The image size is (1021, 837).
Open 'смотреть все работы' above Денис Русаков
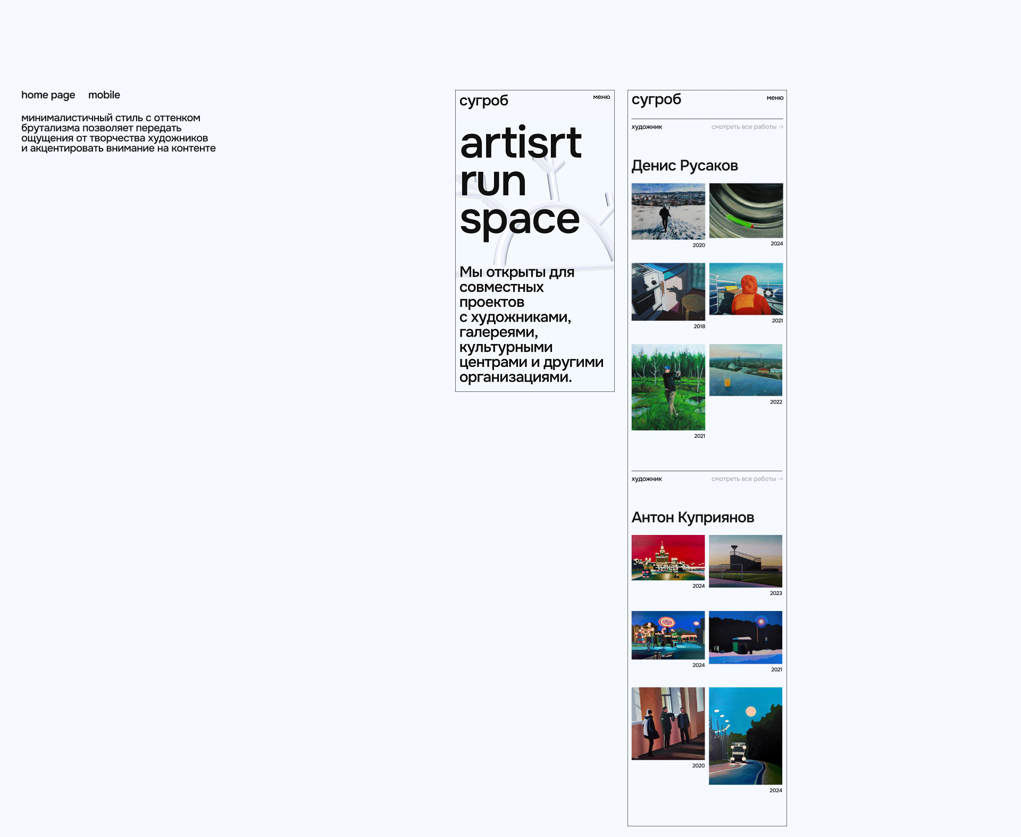click(747, 127)
